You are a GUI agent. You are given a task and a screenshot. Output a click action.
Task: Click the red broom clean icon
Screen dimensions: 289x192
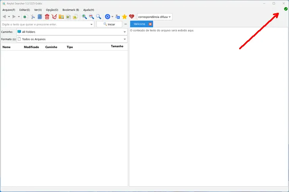click(54, 17)
